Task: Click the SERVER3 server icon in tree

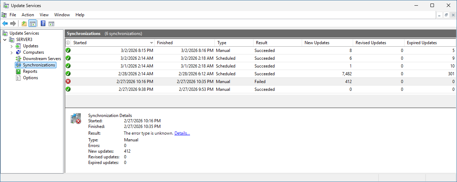Action: click(12, 40)
